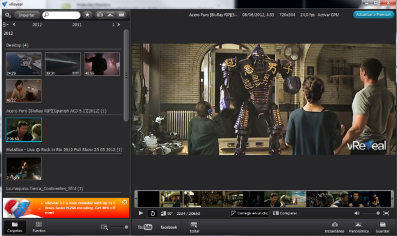
Task: Select the Acero Puro video thumbnail
Action: [24, 129]
